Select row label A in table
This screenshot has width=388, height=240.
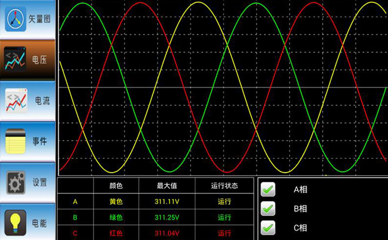point(75,202)
